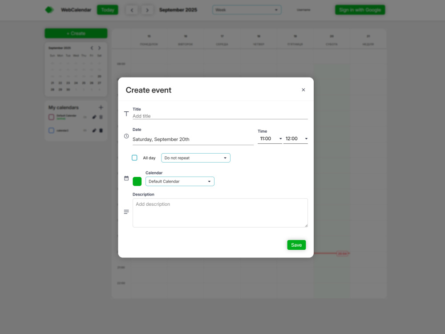Delete Default Calendar with trash icon

pos(101,117)
